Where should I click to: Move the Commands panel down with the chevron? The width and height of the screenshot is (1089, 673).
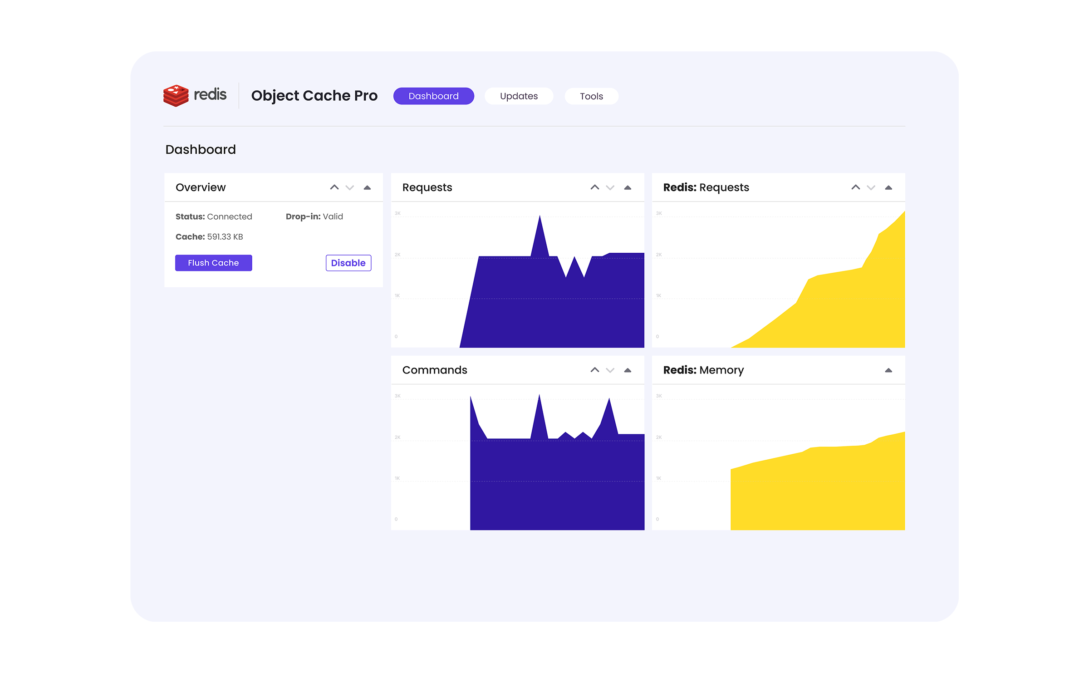(x=610, y=371)
